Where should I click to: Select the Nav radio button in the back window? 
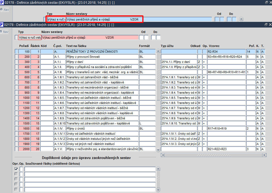click(2, 10)
